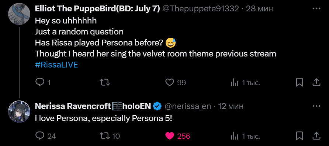Like Elliot's tweet with 99 likes
Screen dimensions: 329x146
tap(170, 83)
